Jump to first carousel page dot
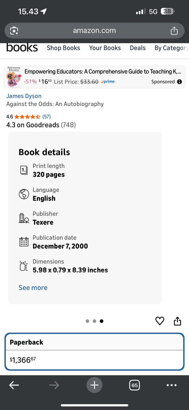The image size is (189, 410). 87,321
